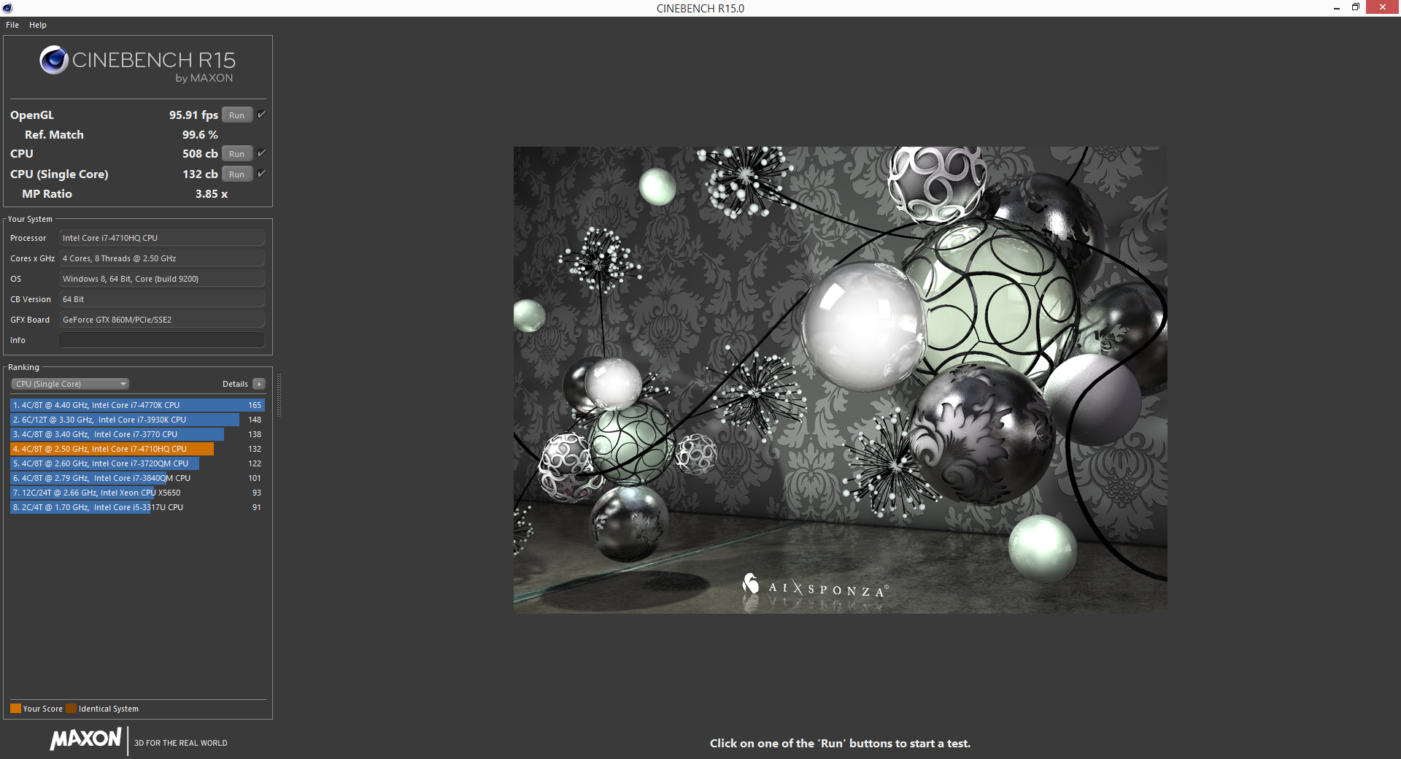
Task: Select ranking row 1 Intel Core i7-4770K
Action: 137,405
